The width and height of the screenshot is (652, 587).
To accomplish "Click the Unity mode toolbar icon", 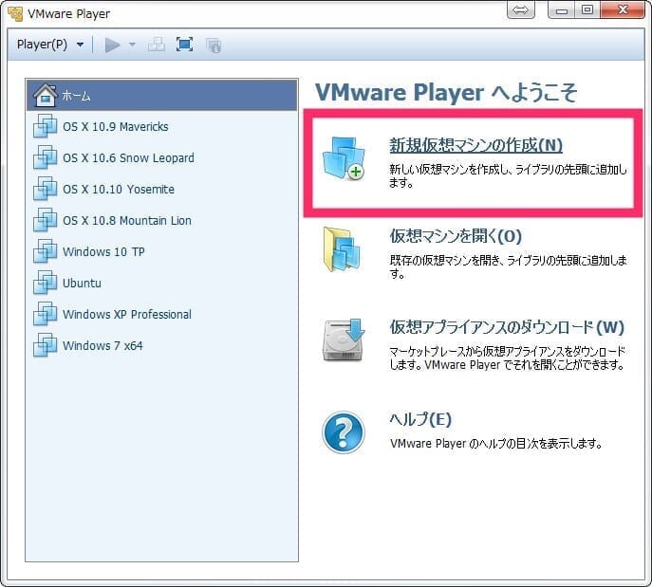I will [x=214, y=45].
